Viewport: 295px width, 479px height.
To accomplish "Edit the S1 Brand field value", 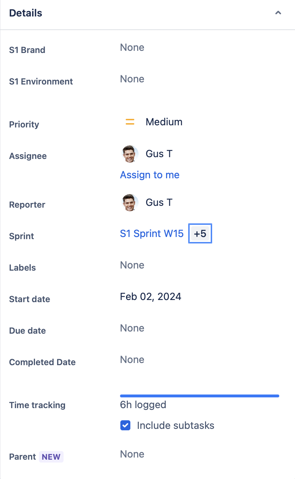I will click(132, 47).
